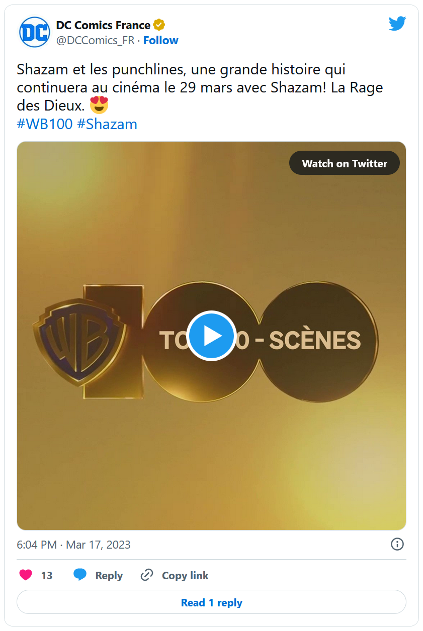The height and width of the screenshot is (631, 423).
Task: Follow the DC Comics France account
Action: 160,40
